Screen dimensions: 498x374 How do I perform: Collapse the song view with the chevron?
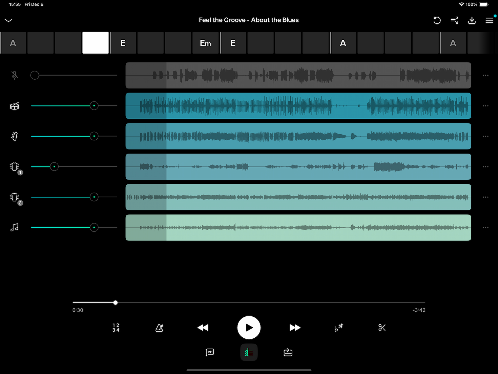[8, 20]
